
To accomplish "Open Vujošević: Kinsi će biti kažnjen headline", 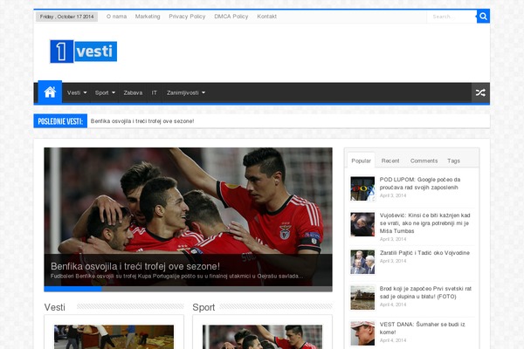I will (x=424, y=223).
